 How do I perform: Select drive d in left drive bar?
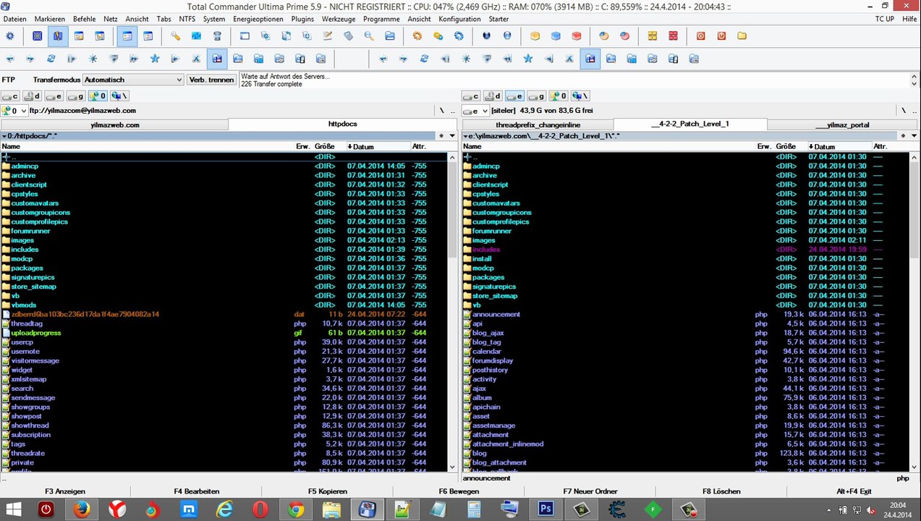pyautogui.click(x=33, y=96)
